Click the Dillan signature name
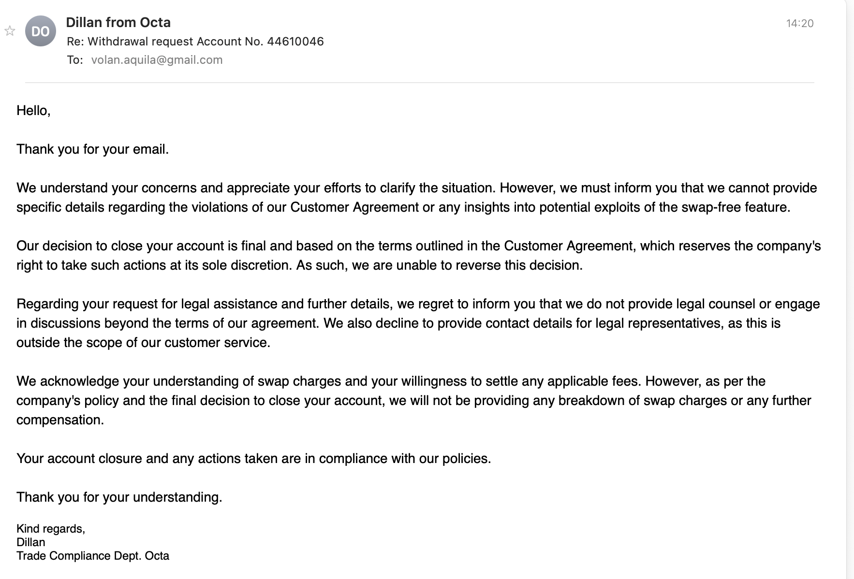The image size is (854, 579). pyautogui.click(x=30, y=542)
